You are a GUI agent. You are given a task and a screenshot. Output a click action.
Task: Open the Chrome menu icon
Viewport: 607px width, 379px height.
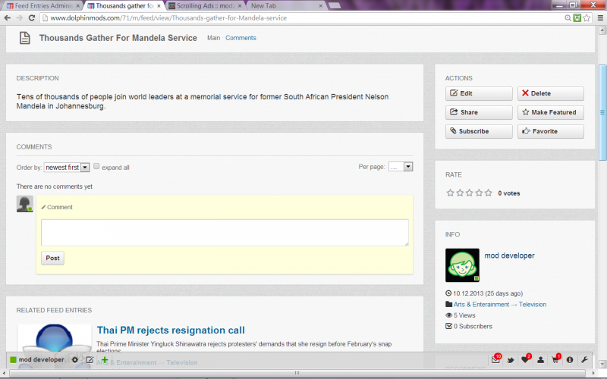coord(600,17)
